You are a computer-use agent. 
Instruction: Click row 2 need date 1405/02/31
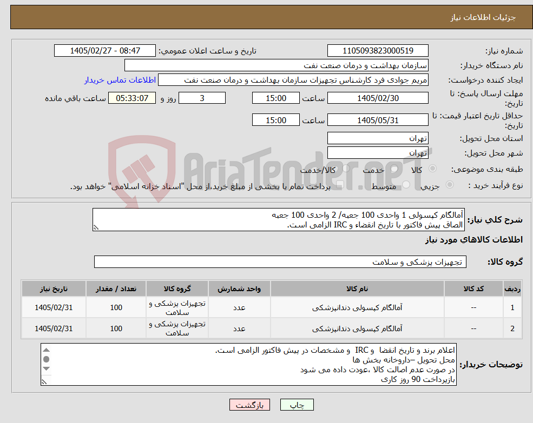click(54, 328)
